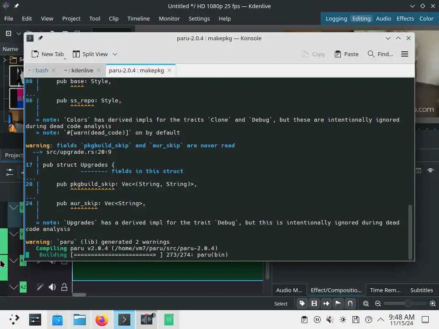Click the Split View button in Konsole
The height and width of the screenshot is (329, 439).
[x=90, y=54]
